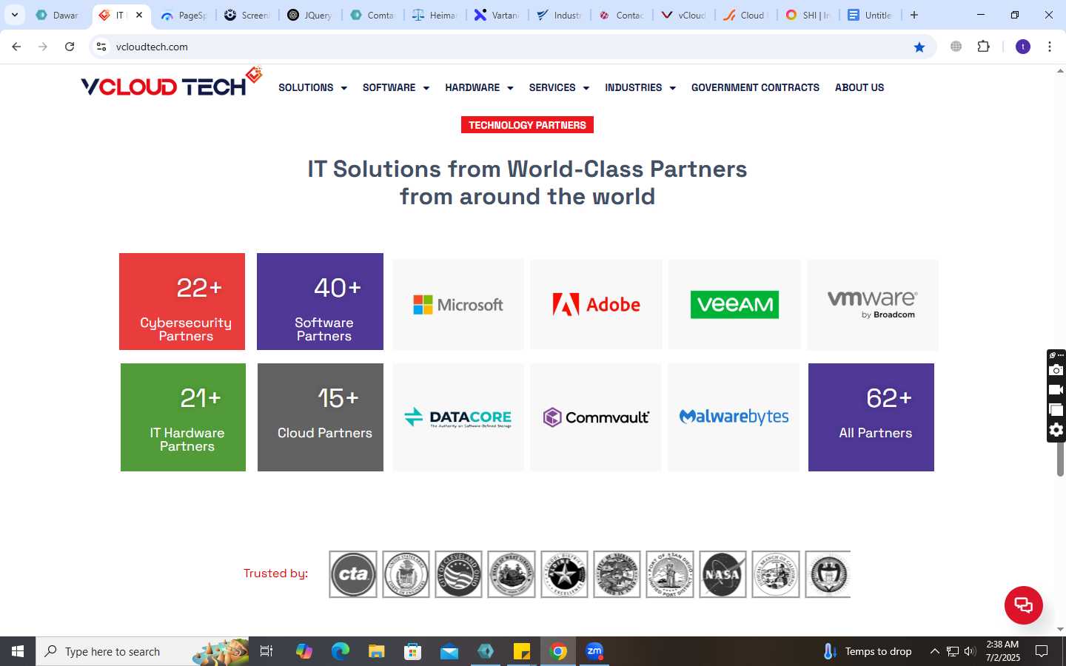Open Mail app from taskbar
This screenshot has height=666, width=1066.
coord(449,651)
